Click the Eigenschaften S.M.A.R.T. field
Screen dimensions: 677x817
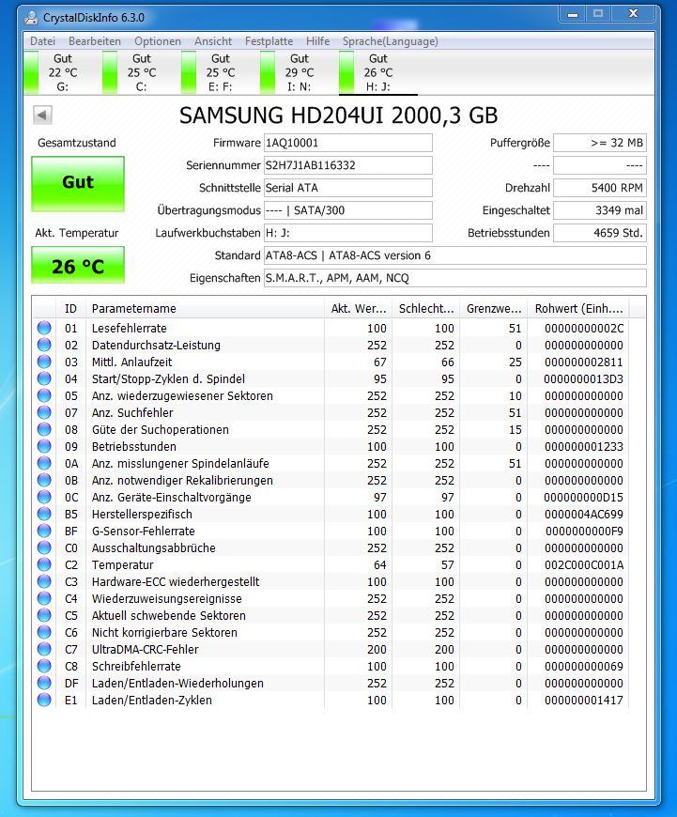(x=455, y=278)
